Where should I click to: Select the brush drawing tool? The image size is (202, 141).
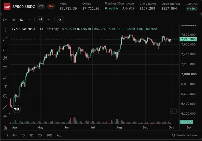(5, 77)
